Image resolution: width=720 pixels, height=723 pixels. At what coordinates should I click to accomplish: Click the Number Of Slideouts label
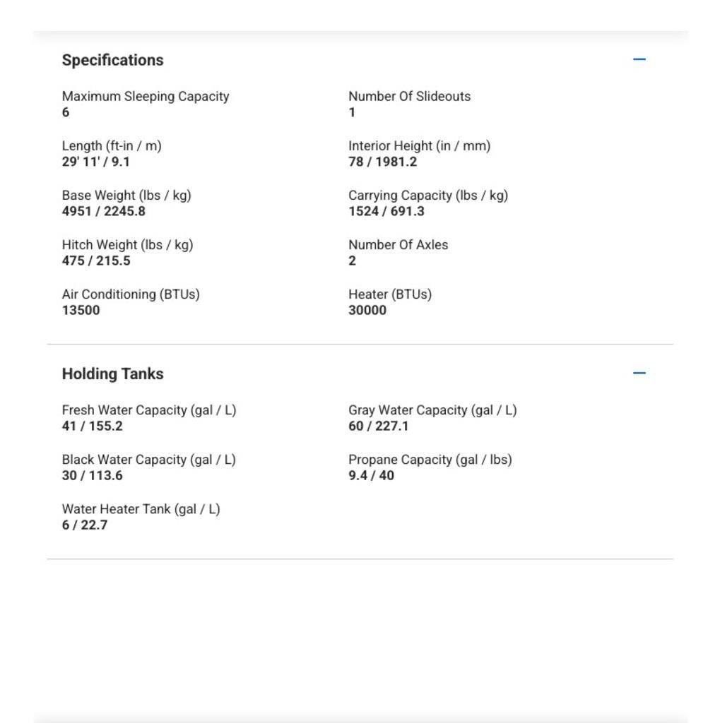(x=409, y=97)
